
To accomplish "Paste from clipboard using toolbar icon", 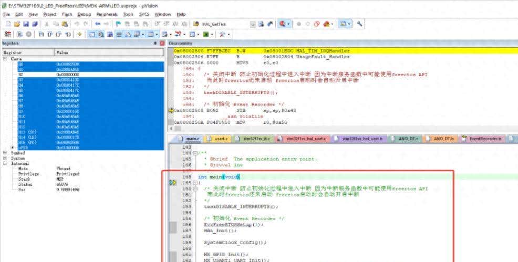I will coord(65,24).
